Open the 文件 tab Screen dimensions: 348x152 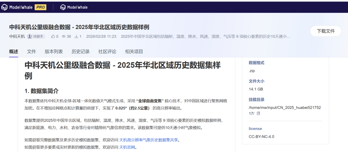(32, 52)
